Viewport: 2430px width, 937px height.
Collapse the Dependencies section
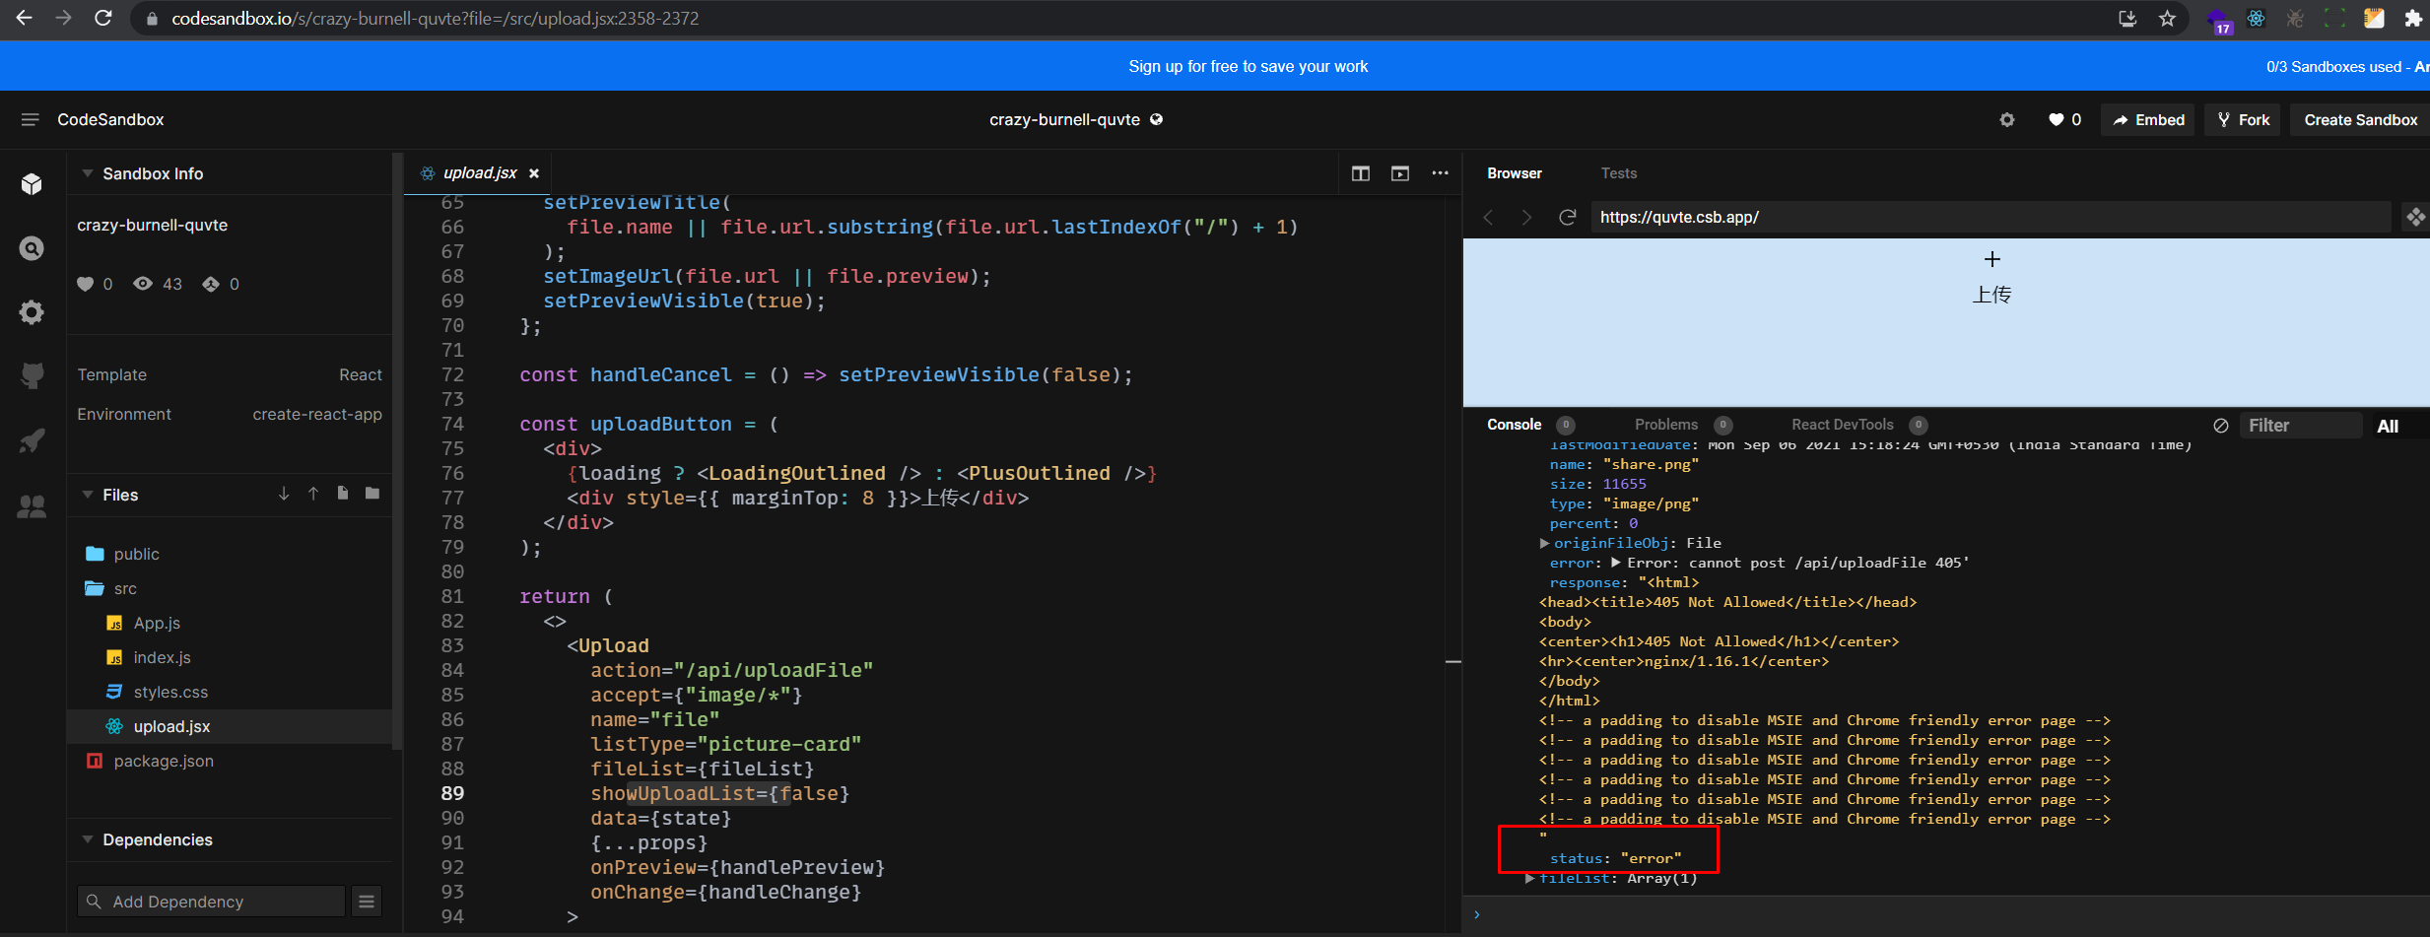[88, 839]
